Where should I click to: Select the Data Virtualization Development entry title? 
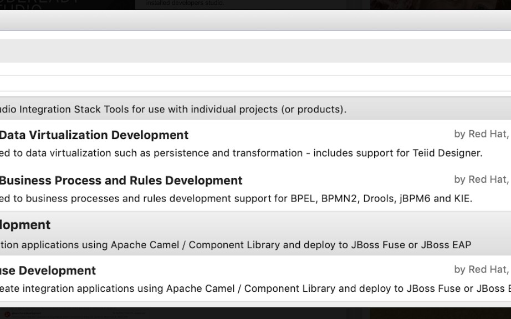click(x=94, y=135)
